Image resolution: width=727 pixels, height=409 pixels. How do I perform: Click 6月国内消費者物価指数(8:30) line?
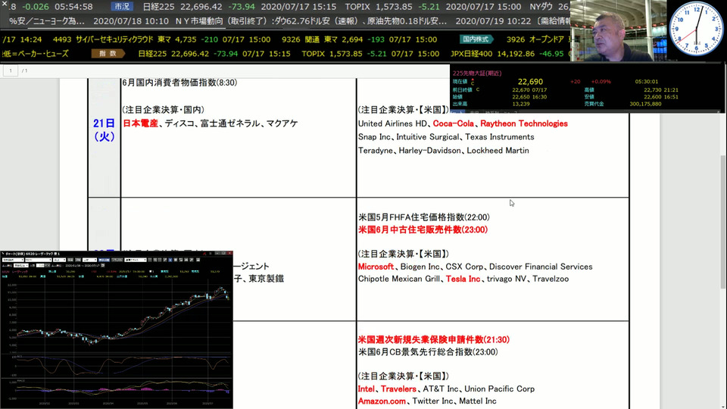[180, 83]
